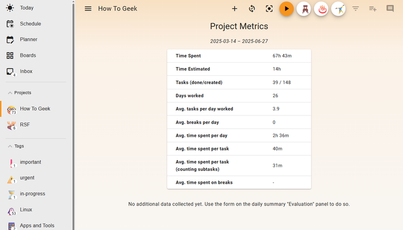Open the notes comment icon
The width and height of the screenshot is (403, 230).
(390, 9)
